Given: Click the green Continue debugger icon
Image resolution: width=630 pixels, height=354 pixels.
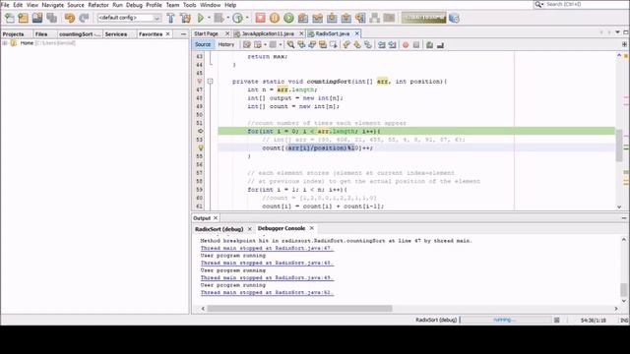Looking at the screenshot, I should click(288, 18).
